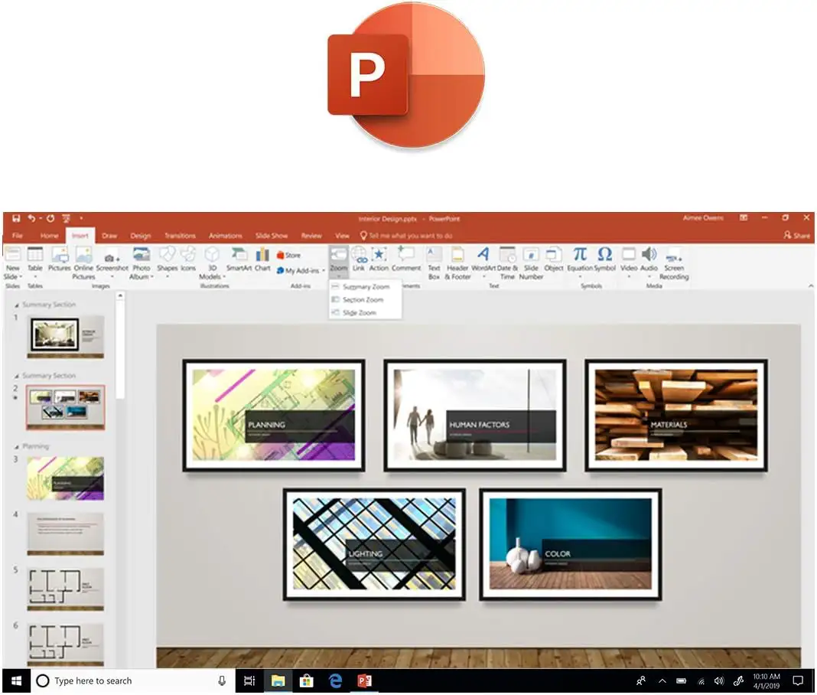The width and height of the screenshot is (817, 695).
Task: Choose Summary Zoom from Zoom menu
Action: pos(365,286)
